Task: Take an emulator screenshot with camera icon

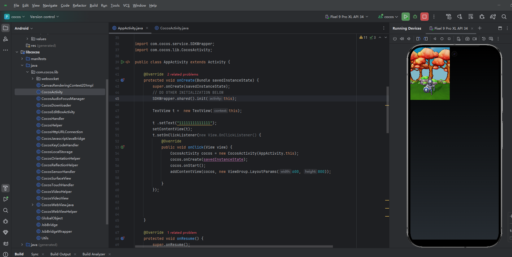Action: [467, 39]
